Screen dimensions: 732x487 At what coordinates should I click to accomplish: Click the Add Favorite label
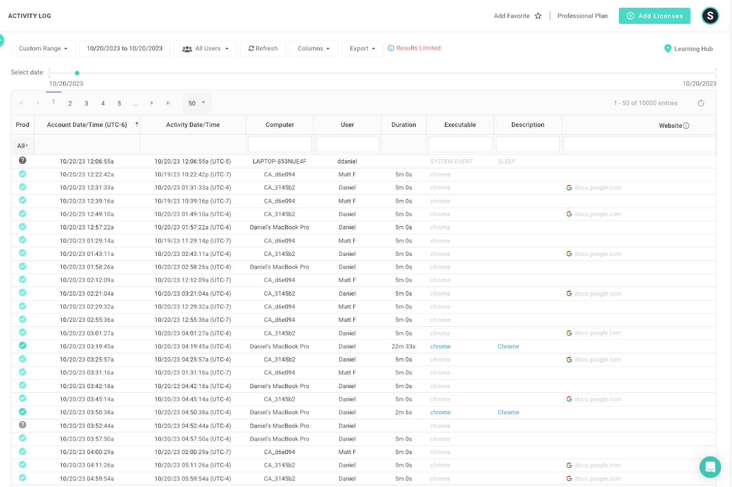point(511,16)
